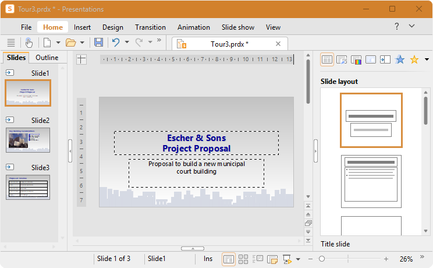Open the Insert ribbon tab

(82, 27)
